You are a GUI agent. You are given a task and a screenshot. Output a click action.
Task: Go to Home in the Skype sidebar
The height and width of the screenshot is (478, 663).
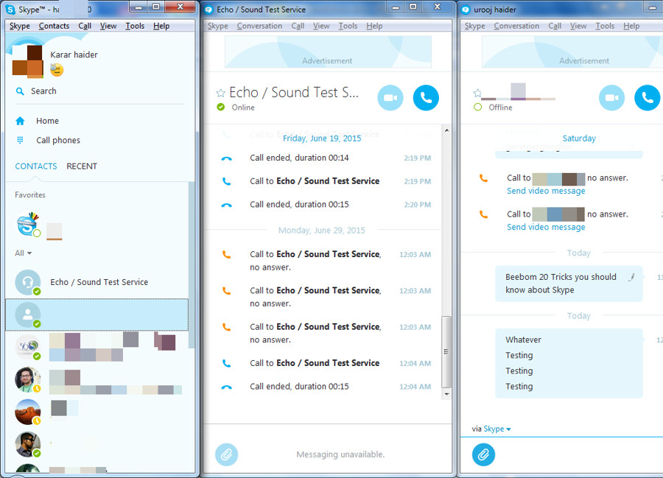(x=47, y=121)
